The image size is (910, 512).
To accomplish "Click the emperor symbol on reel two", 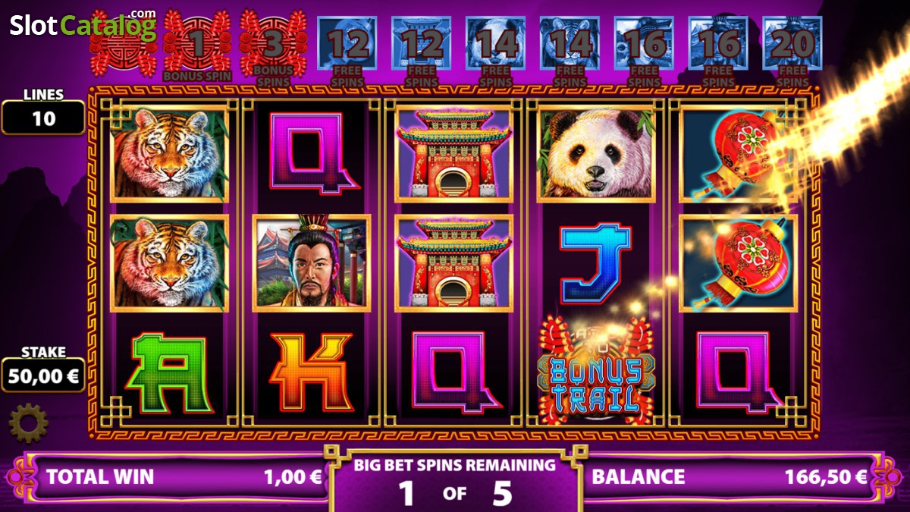I will click(311, 262).
